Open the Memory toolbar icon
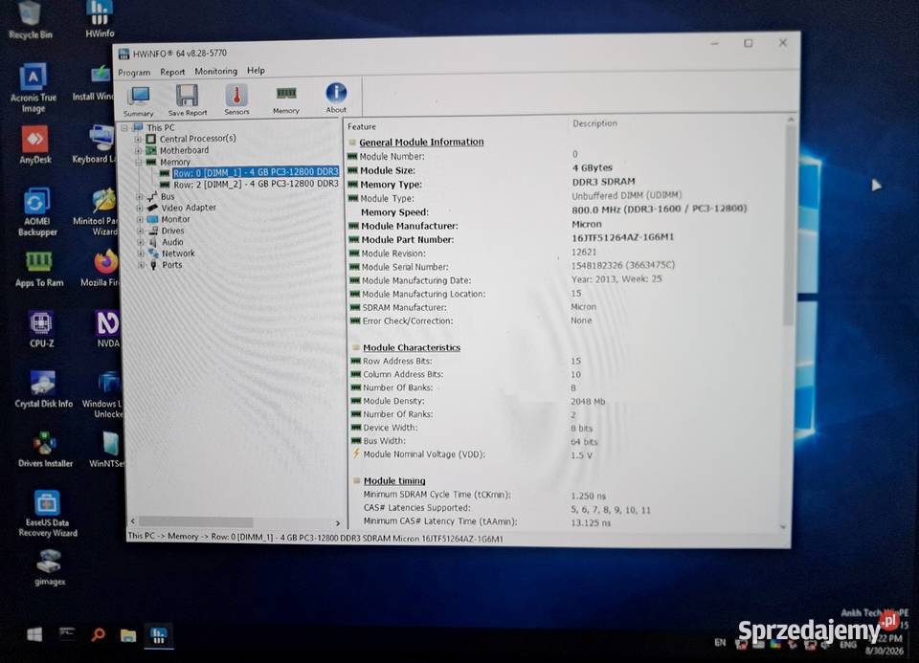This screenshot has width=919, height=663. [286, 99]
